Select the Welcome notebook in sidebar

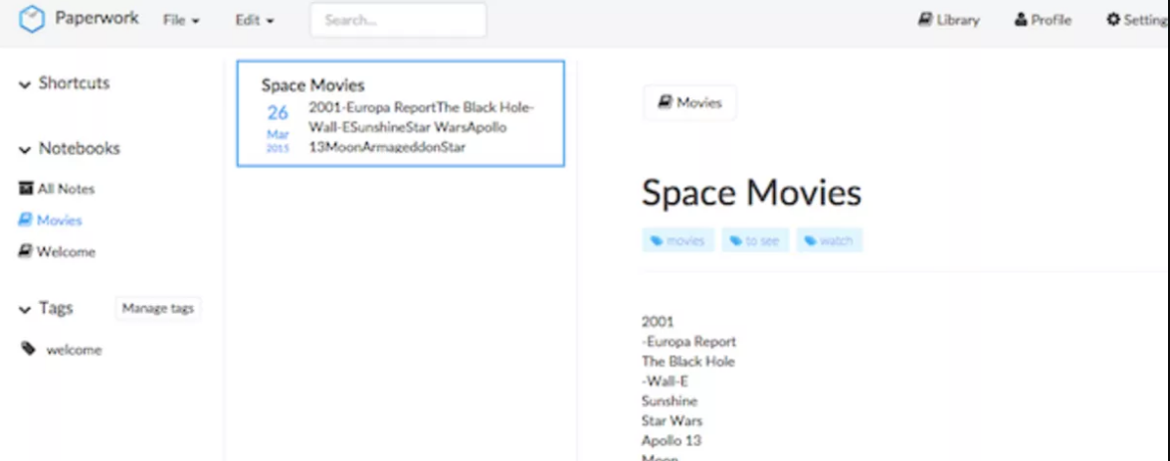coord(57,251)
